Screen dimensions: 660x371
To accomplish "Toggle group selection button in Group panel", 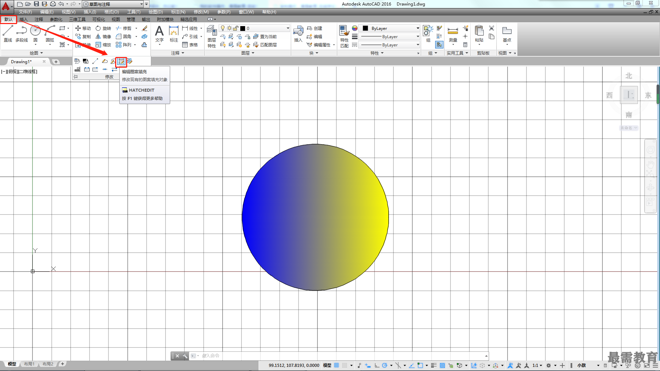I will [x=439, y=45].
